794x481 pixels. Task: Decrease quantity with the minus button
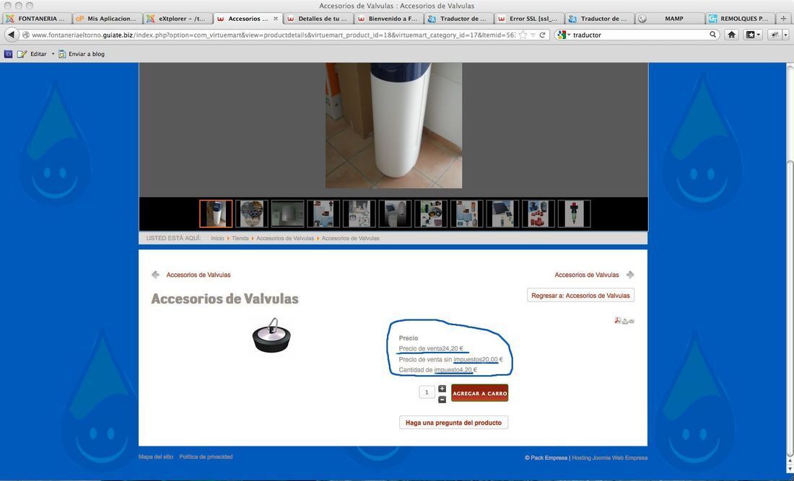pyautogui.click(x=442, y=399)
